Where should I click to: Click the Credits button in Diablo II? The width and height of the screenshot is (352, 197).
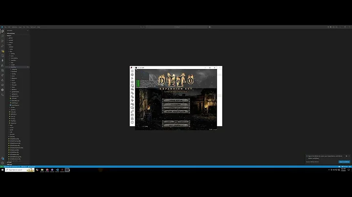pyautogui.click(x=169, y=122)
